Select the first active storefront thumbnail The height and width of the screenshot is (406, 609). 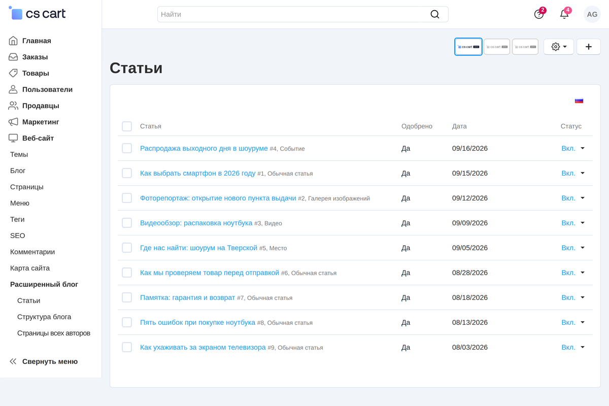coord(468,47)
